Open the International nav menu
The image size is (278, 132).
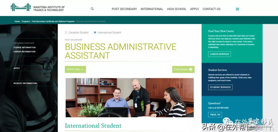152,9
